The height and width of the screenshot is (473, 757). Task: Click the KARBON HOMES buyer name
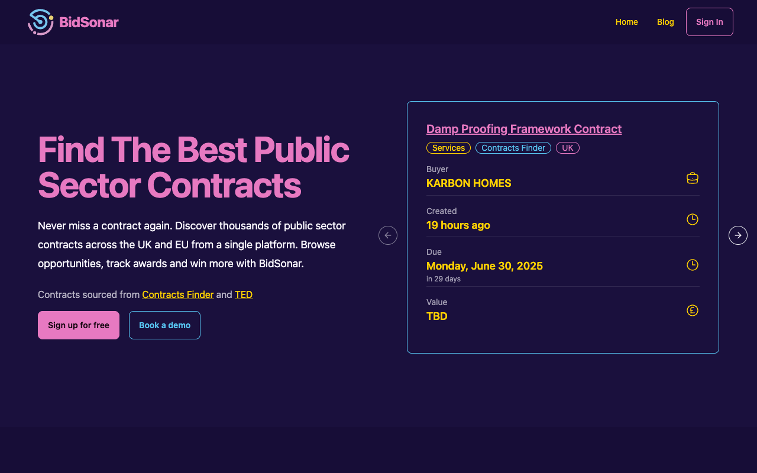pos(469,183)
